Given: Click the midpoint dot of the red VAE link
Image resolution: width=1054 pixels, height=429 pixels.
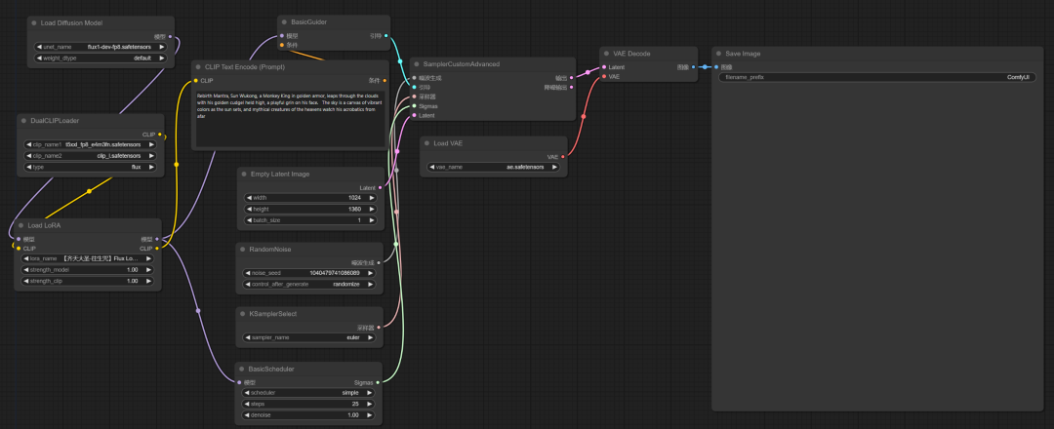Looking at the screenshot, I should 583,117.
